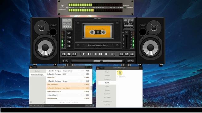Click the Manik bass 2 (2017) group header
The image size is (202, 113).
click(68, 91)
